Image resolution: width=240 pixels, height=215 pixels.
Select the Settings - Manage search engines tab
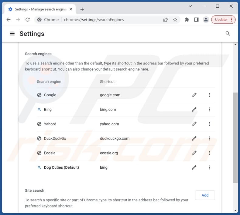coord(40,9)
